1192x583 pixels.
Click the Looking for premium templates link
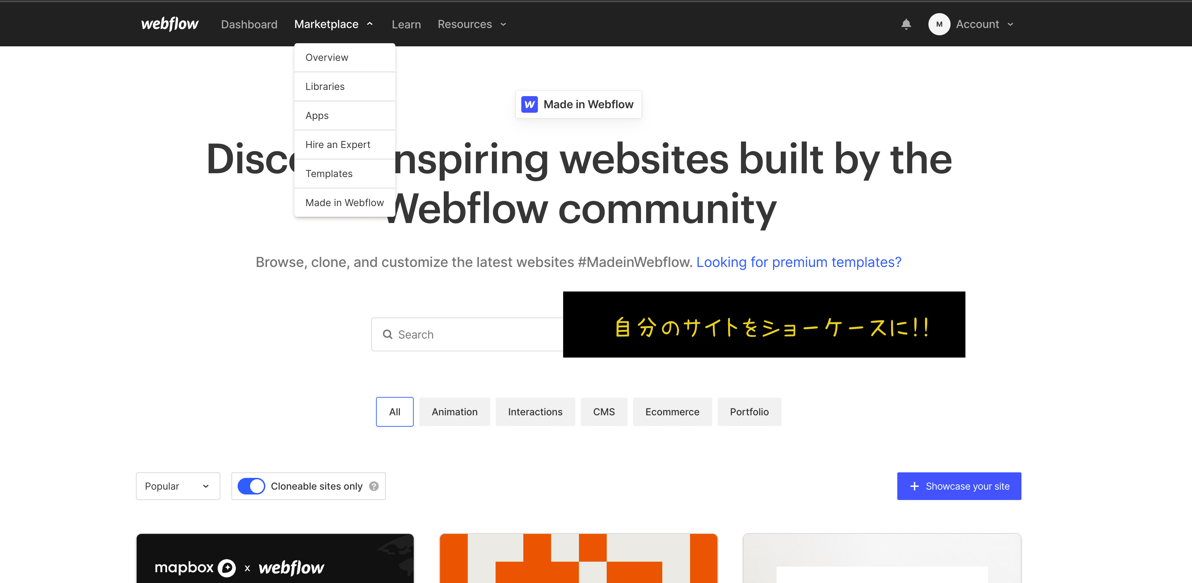(798, 261)
